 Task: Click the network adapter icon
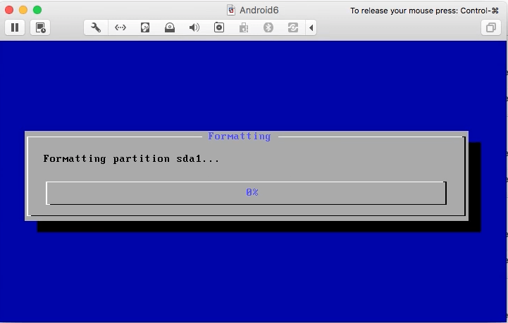point(120,27)
